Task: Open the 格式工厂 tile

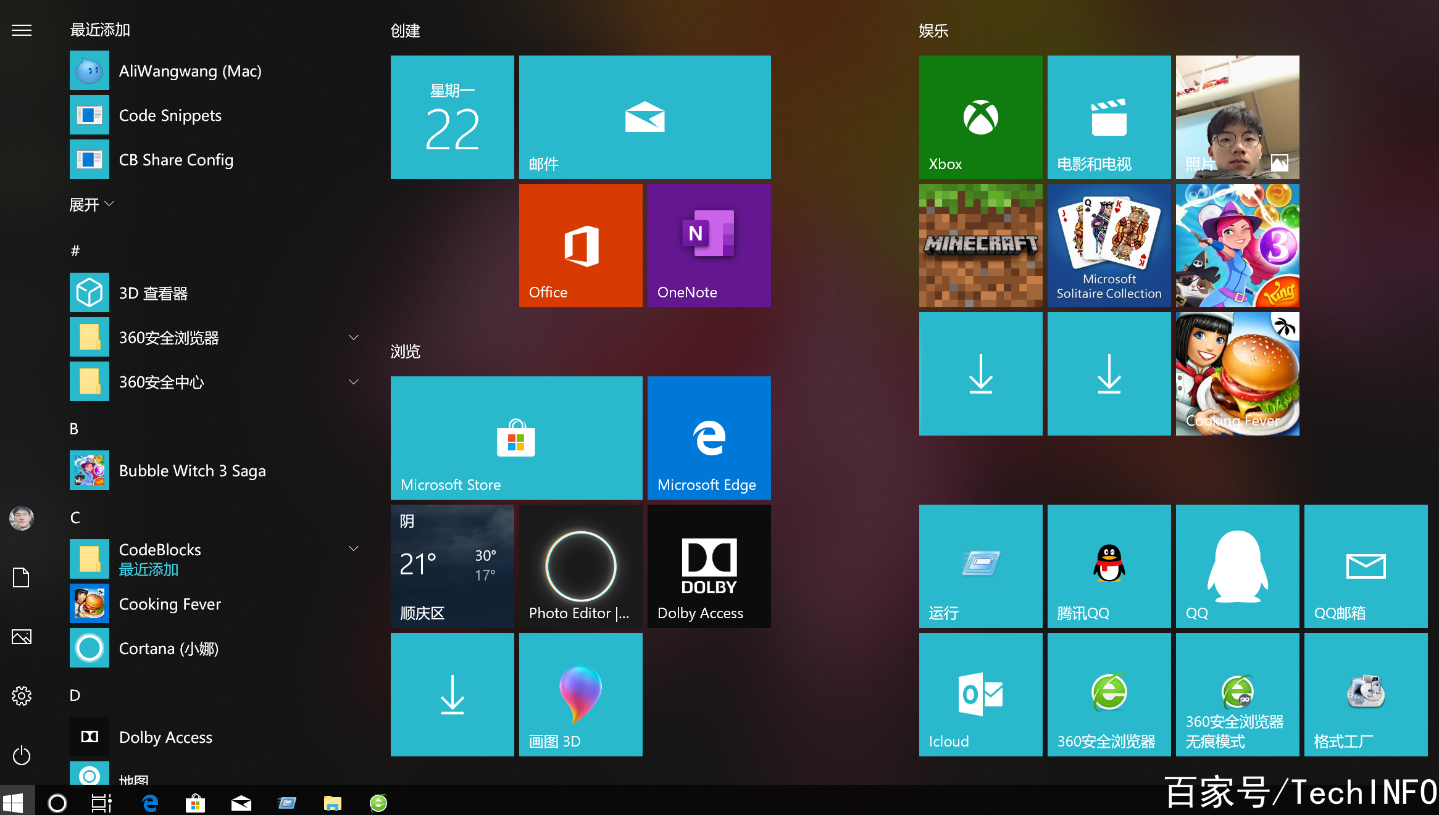Action: click(1366, 695)
